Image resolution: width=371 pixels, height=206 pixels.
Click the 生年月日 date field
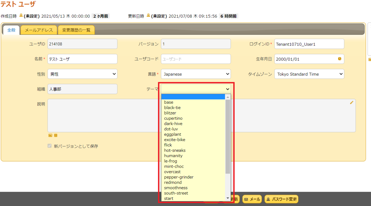309,59
